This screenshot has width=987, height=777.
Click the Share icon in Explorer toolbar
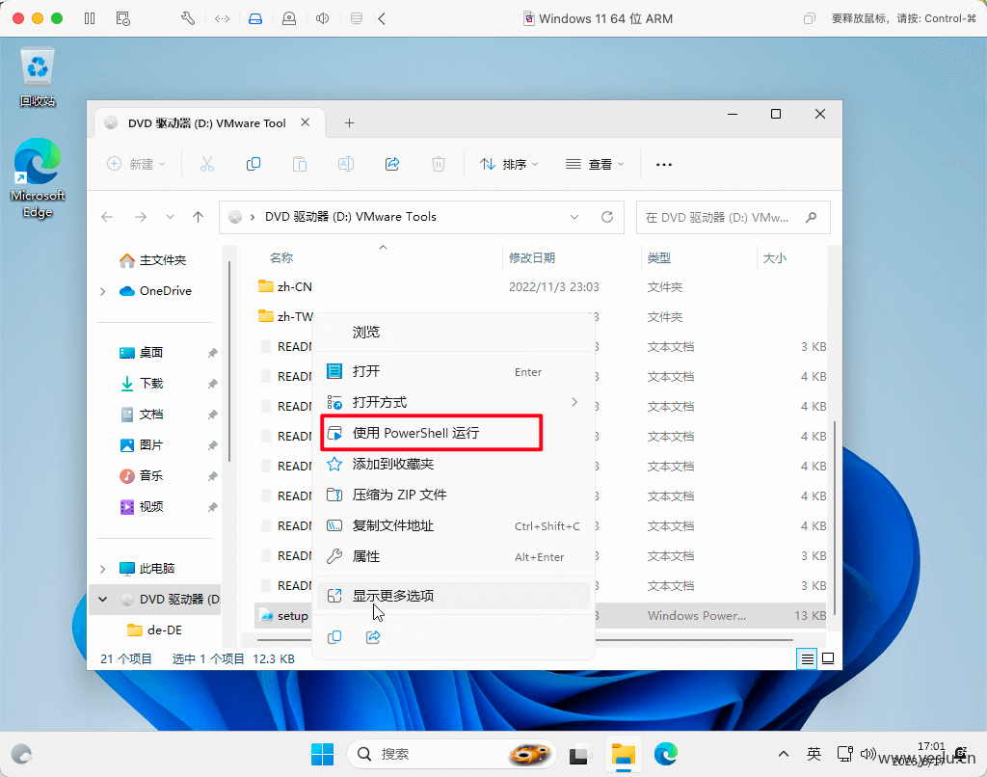pos(392,164)
